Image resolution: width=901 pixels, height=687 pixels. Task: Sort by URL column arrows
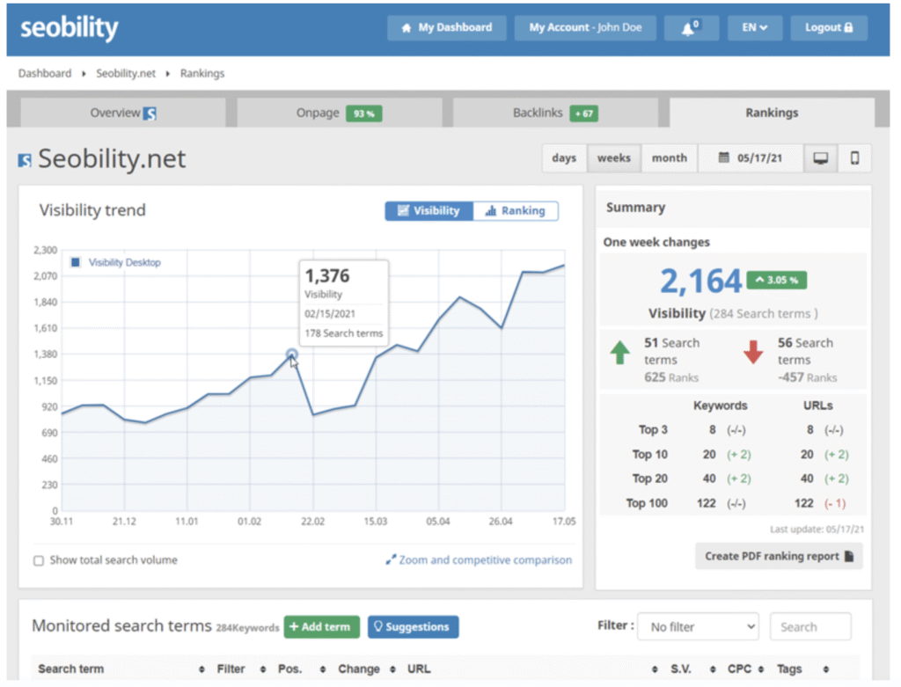point(655,669)
